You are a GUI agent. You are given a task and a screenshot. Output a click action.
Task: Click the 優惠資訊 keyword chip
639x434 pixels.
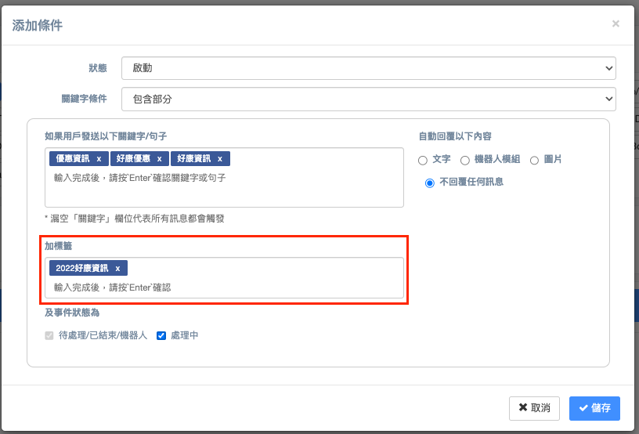[72, 159]
